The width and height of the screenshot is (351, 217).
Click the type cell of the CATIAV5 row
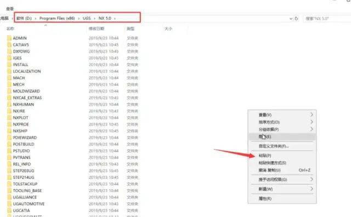(132, 45)
